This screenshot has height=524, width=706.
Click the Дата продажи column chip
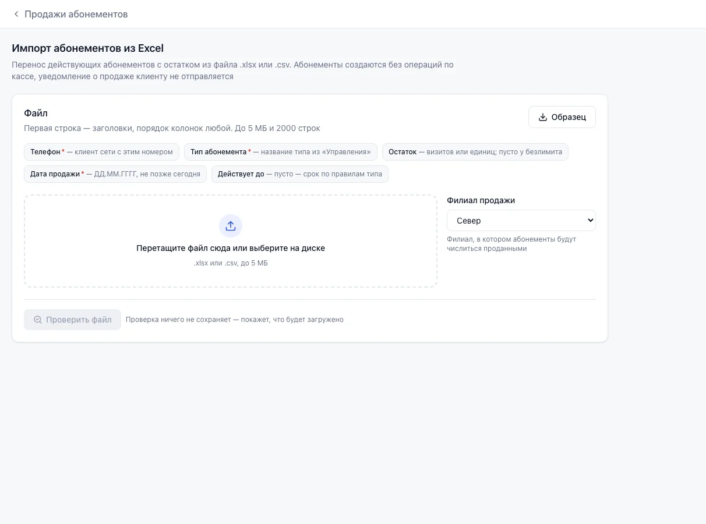point(115,174)
